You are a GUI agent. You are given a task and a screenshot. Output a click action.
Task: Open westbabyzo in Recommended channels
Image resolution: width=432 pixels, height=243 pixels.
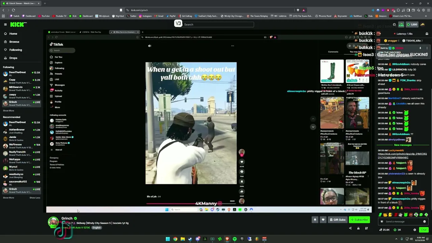click(x=22, y=175)
